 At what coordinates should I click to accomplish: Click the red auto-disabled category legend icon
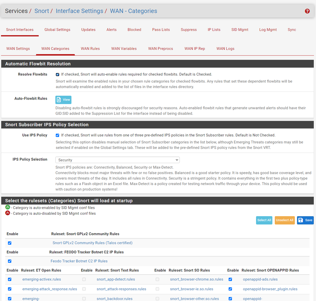point(8,213)
